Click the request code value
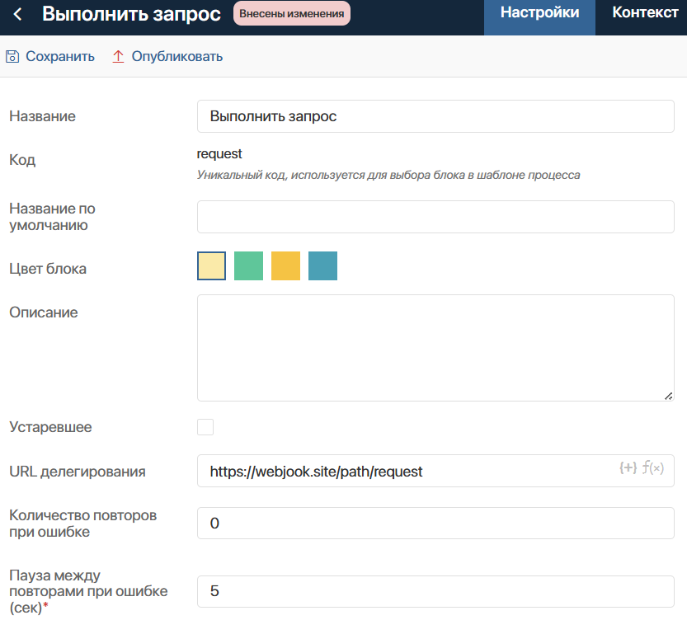This screenshot has width=687, height=620. click(219, 153)
